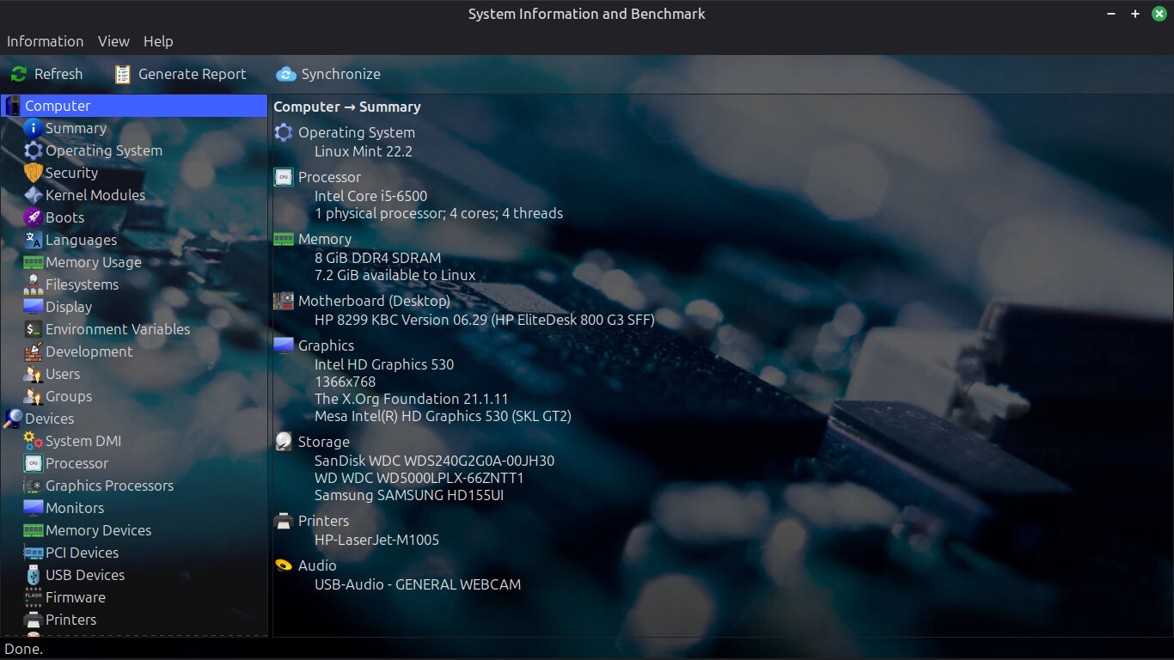Click the Memory Usage icon
The width and height of the screenshot is (1174, 660).
click(34, 262)
